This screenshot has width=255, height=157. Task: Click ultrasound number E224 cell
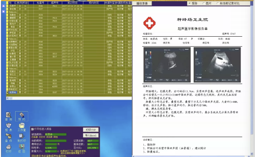[x=55, y=75]
